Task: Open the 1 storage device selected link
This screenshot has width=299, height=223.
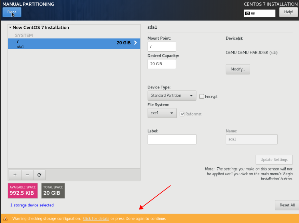Action: tap(32, 205)
